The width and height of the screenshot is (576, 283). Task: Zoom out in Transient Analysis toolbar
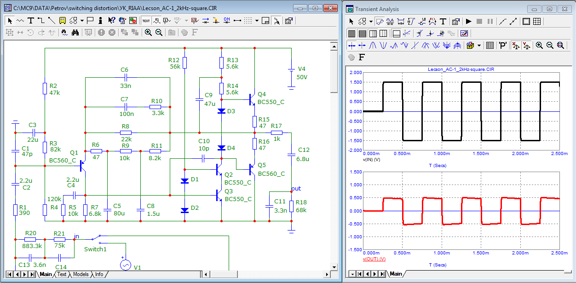coord(550,46)
